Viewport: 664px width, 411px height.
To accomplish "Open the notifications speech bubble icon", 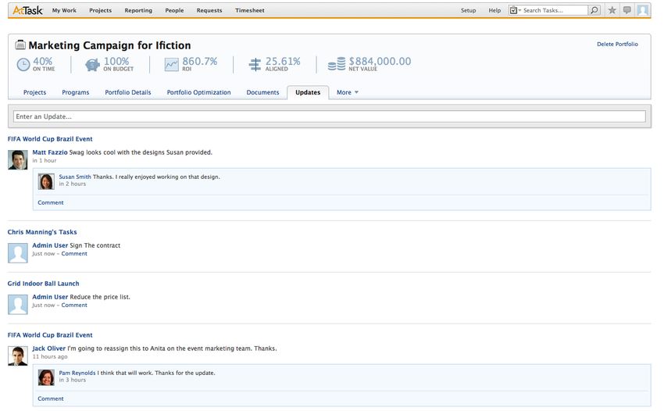I will (x=627, y=10).
